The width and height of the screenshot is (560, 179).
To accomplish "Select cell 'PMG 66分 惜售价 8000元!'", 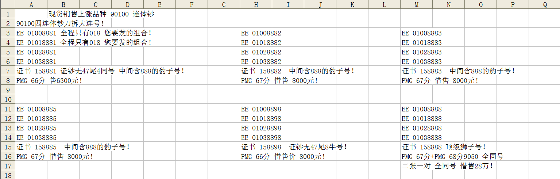I will click(256, 156).
